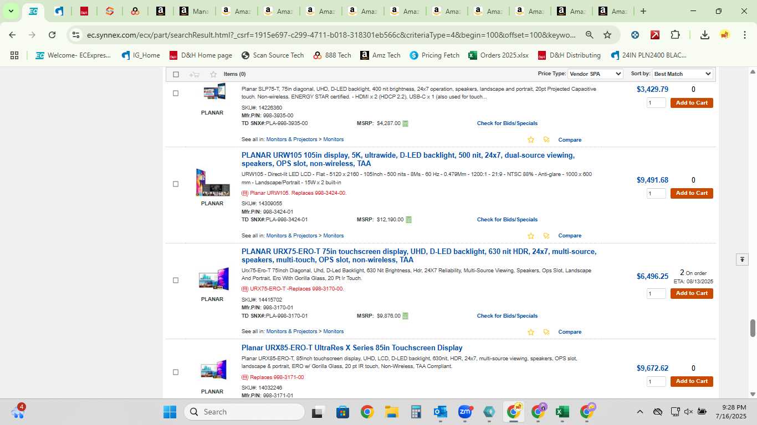Open the Chrome downloads icon
Viewport: 757px width, 425px height.
pos(704,35)
